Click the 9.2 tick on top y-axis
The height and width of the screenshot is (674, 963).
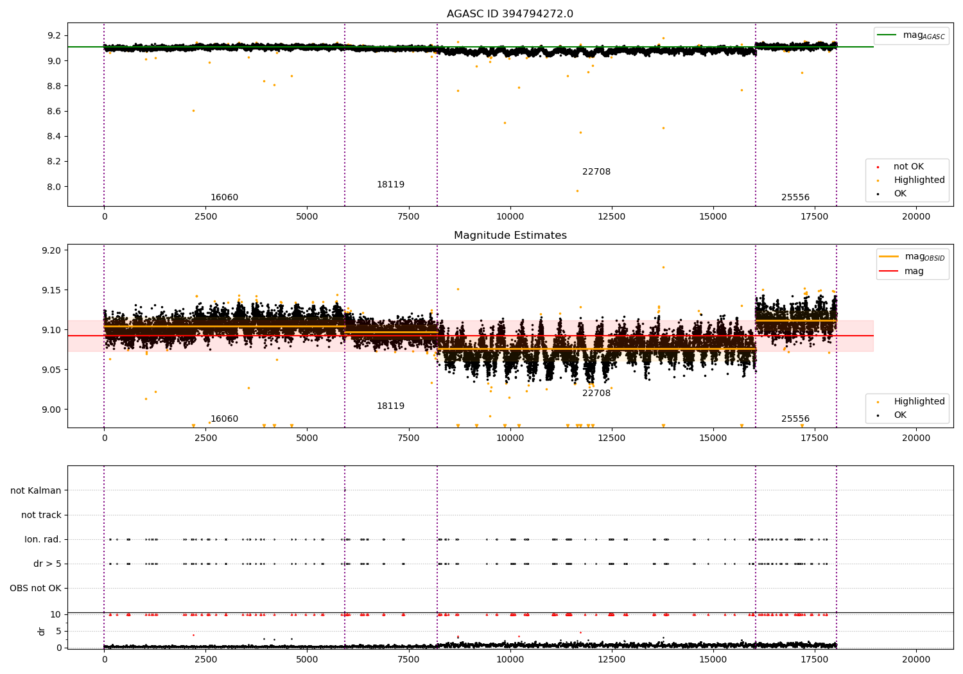[x=54, y=36]
